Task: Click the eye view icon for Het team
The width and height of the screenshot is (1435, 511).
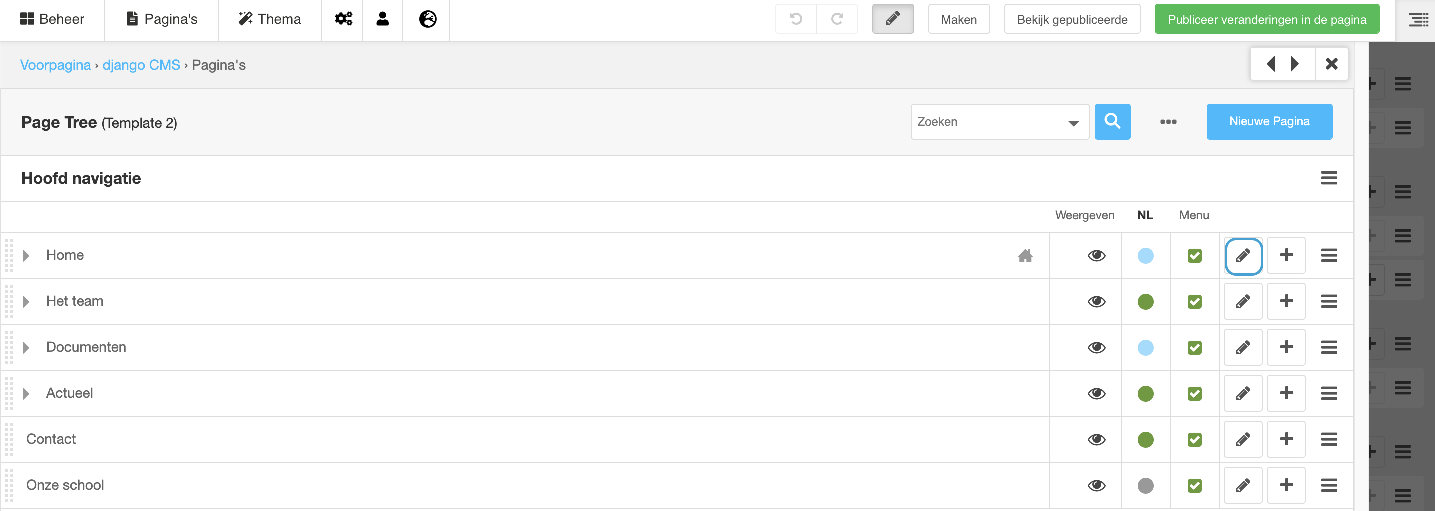Action: tap(1096, 301)
